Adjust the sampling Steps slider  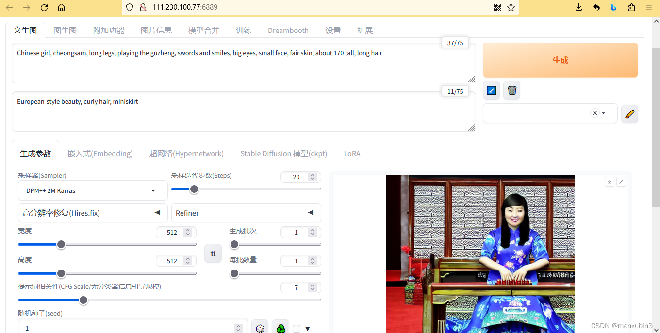246,189
